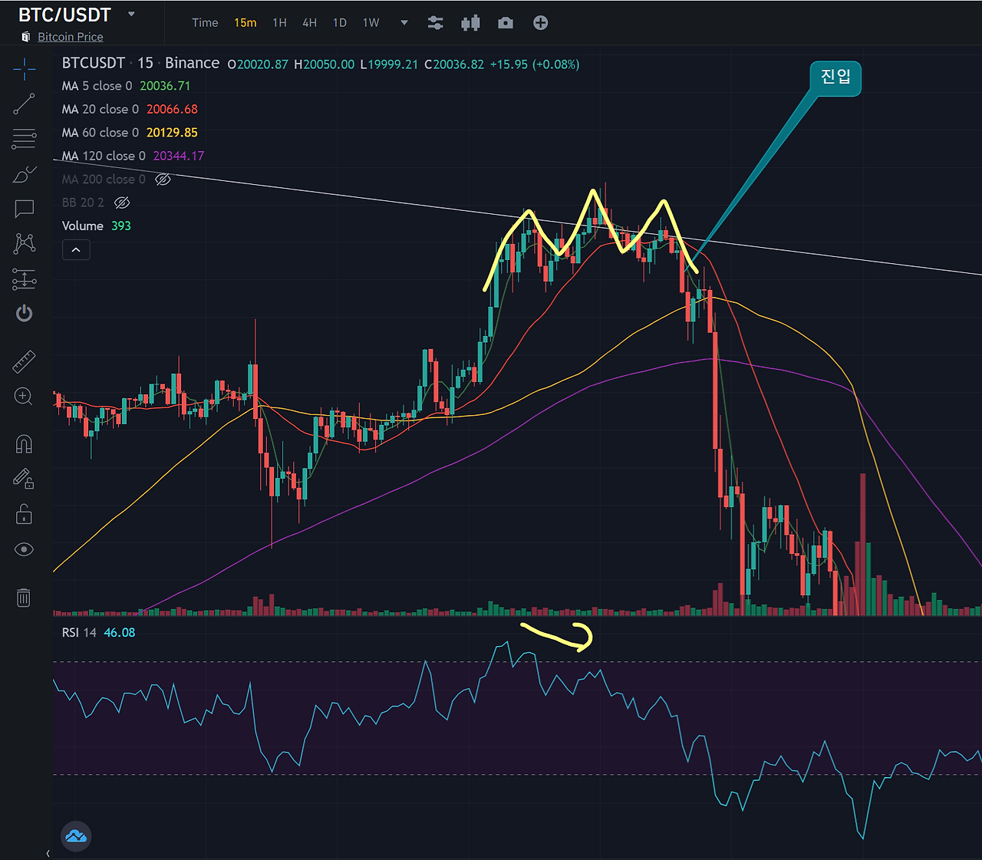Open the indicator settings sliders icon
The width and height of the screenshot is (982, 860).
coord(436,23)
